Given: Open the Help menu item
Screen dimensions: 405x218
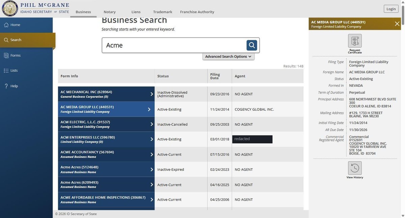Looking at the screenshot, I should [x=26, y=86].
